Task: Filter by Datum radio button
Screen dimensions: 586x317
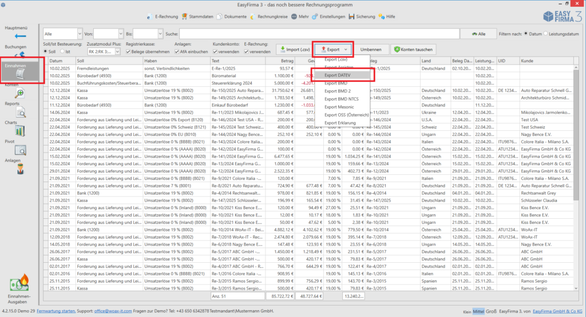Action: [525, 34]
